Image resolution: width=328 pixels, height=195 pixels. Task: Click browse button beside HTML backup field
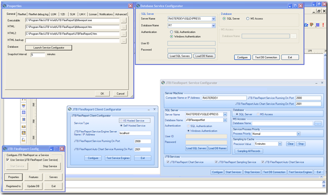click(x=124, y=41)
